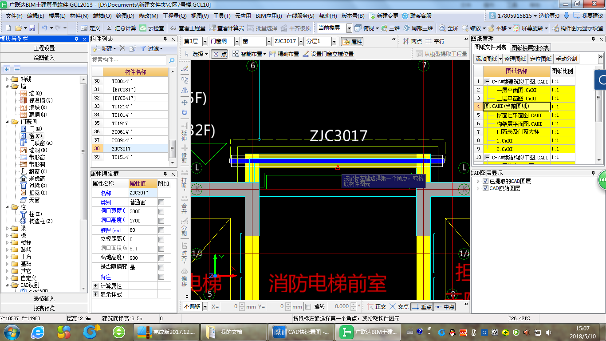Click the 工程设置 button

point(44,48)
